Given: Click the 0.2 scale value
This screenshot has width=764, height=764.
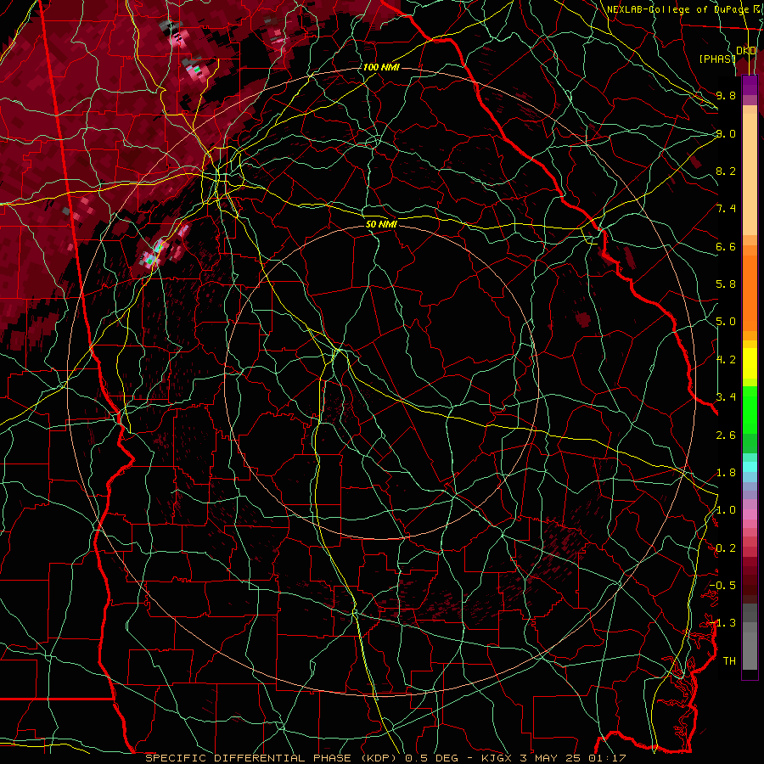Looking at the screenshot, I should 726,548.
